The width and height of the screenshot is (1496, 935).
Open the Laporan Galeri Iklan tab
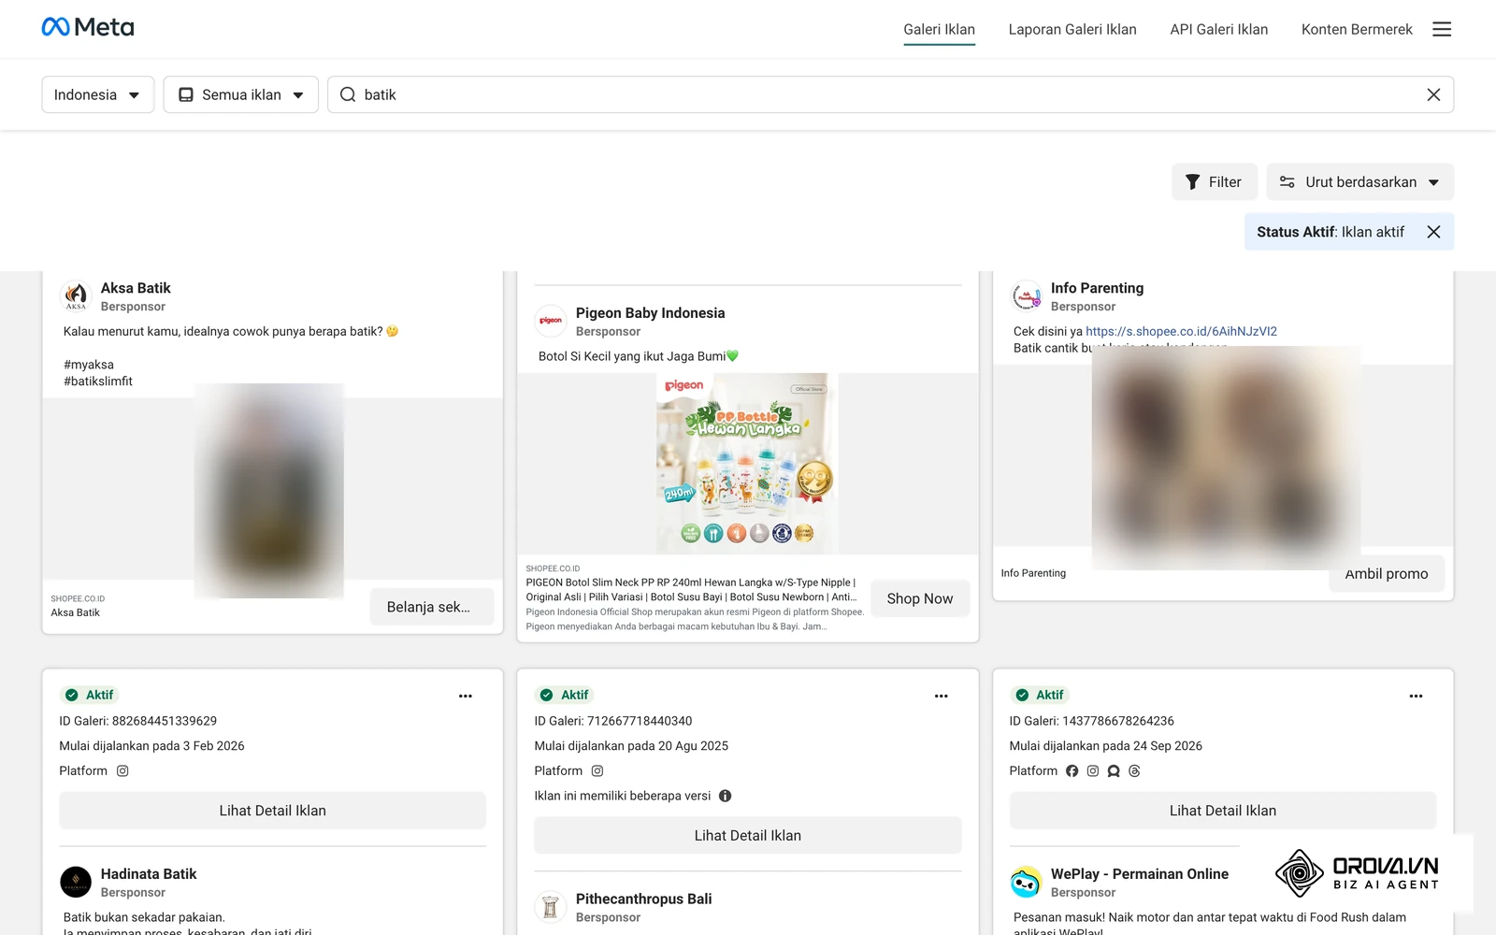[1072, 29]
